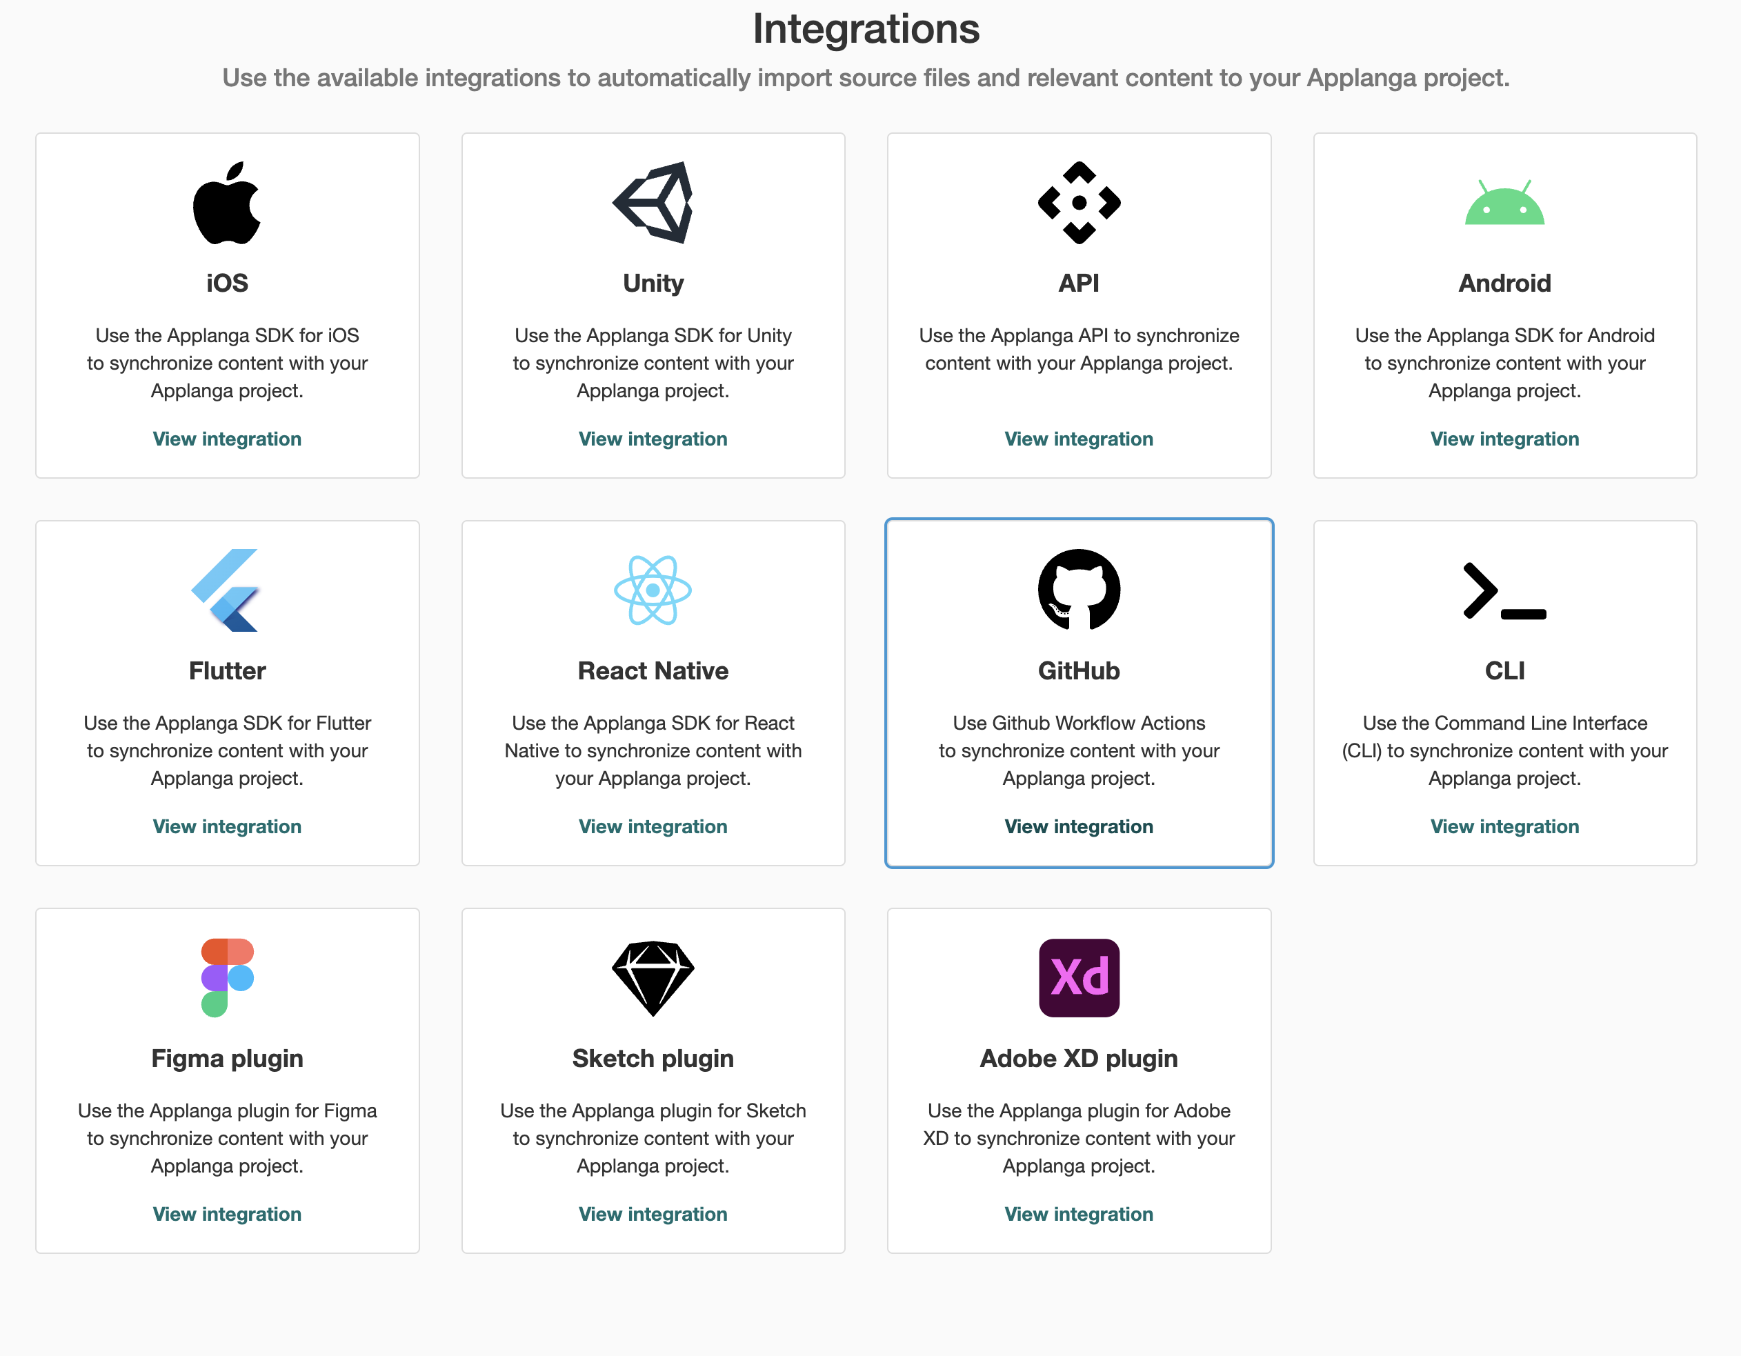The height and width of the screenshot is (1356, 1741).
Task: Open View integration link for Unity
Action: (653, 439)
